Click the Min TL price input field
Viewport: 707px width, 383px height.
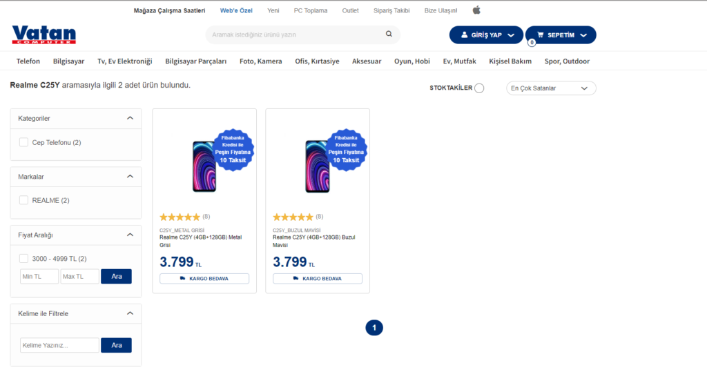click(x=39, y=277)
